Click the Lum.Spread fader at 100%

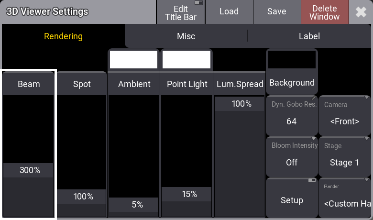[239, 104]
